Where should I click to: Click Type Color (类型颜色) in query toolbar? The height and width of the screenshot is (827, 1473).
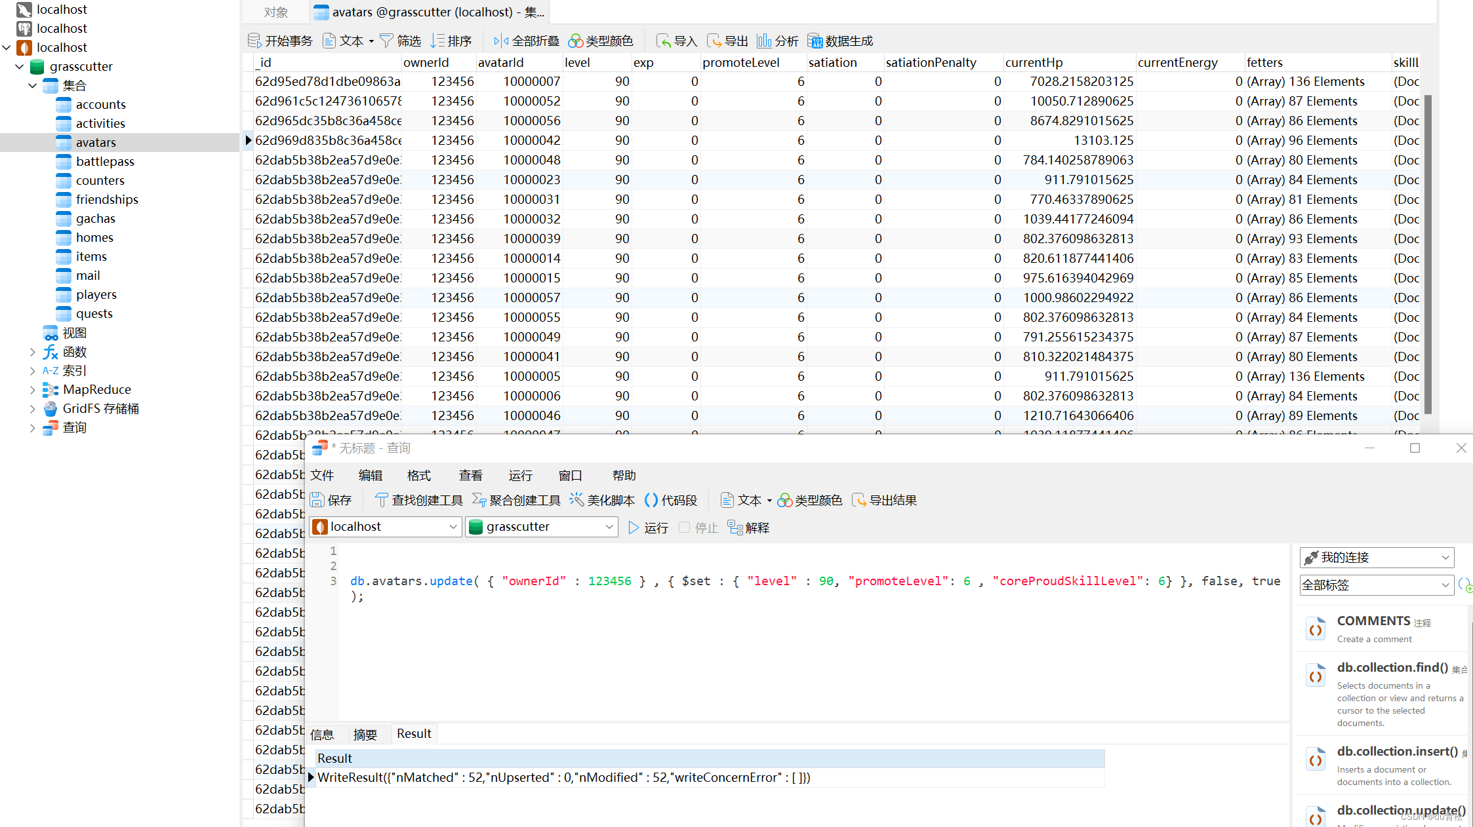pos(810,500)
